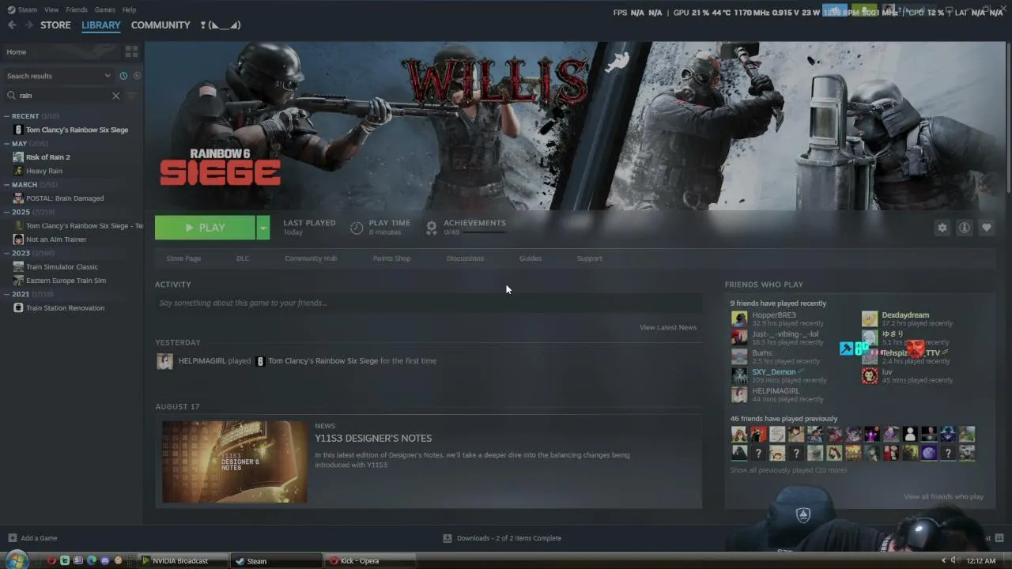Switch library to grid collections view
Screen dimensions: 1012x569
click(131, 51)
